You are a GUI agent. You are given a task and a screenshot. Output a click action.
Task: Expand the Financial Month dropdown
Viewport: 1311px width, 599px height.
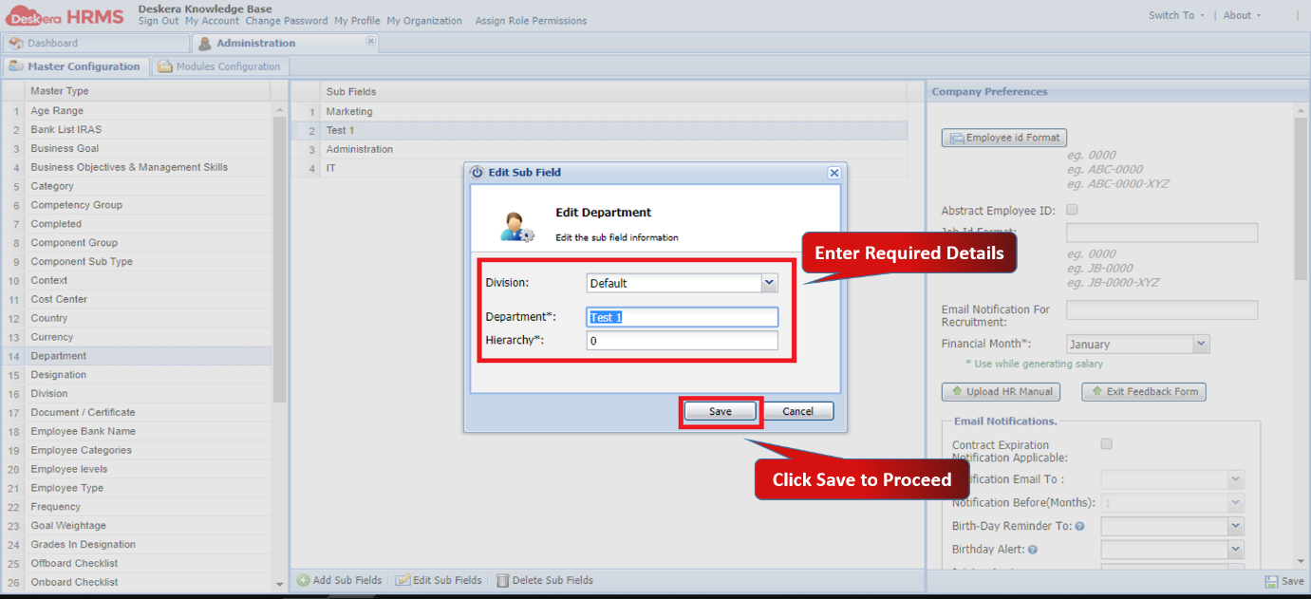click(x=1201, y=343)
